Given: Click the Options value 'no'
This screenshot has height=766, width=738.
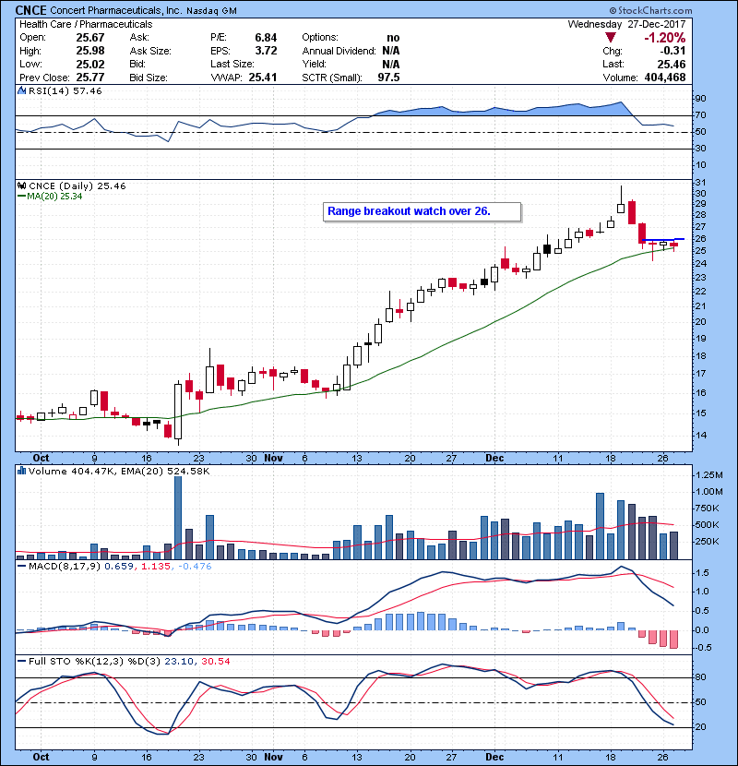Looking at the screenshot, I should [393, 38].
